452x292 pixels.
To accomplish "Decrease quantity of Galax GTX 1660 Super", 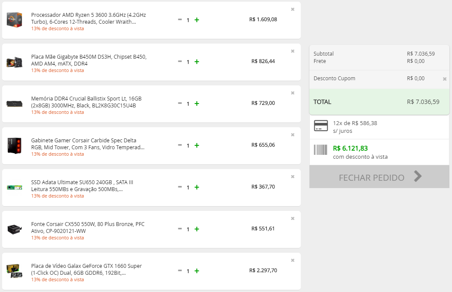I will click(180, 270).
